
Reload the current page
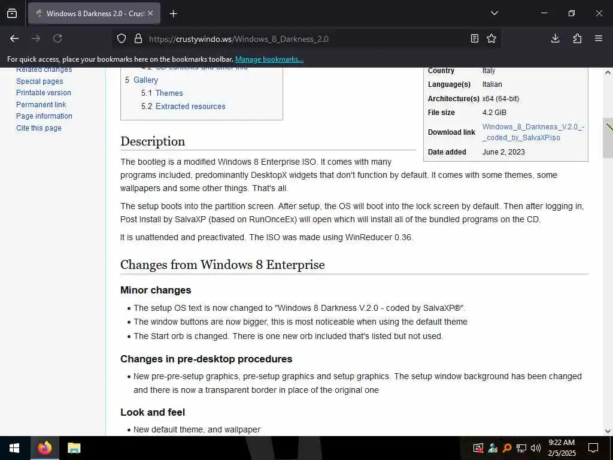click(57, 38)
